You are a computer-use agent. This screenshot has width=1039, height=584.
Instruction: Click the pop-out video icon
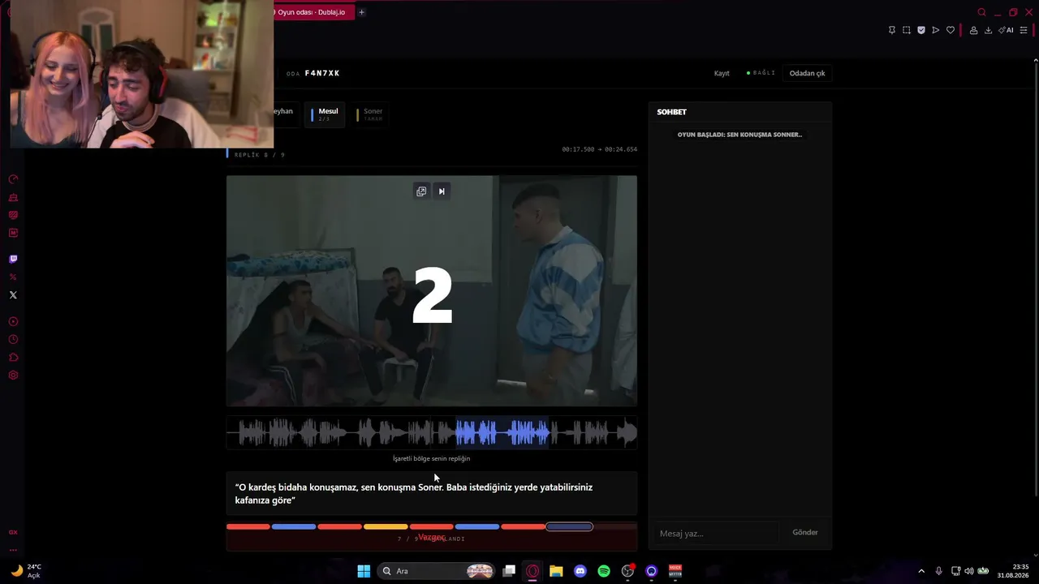(421, 191)
